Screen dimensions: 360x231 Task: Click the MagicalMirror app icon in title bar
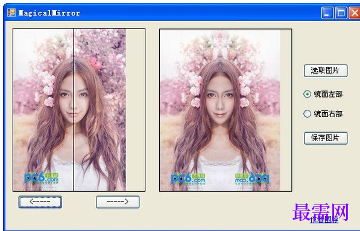11,13
